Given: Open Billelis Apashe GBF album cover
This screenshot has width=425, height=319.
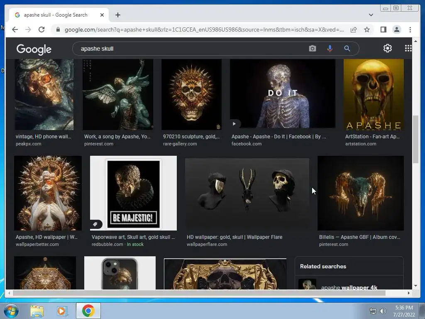Looking at the screenshot, I should point(361,193).
